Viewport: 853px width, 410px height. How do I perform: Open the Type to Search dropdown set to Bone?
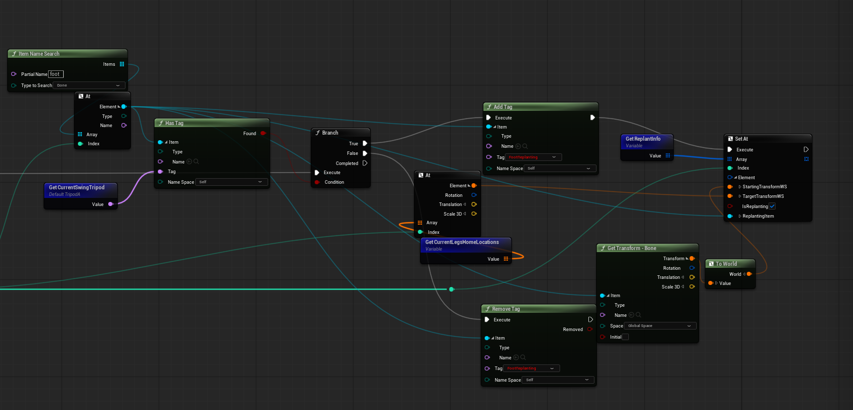pyautogui.click(x=89, y=86)
